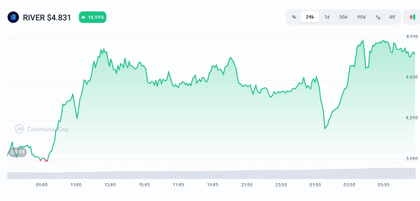Viewport: 420px width, 201px height.
Task: Click the 21:50 time axis label
Action: pos(247,185)
